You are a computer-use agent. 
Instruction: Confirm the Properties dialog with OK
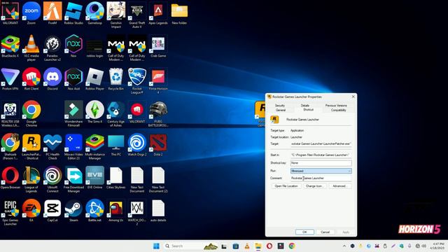coord(304,232)
